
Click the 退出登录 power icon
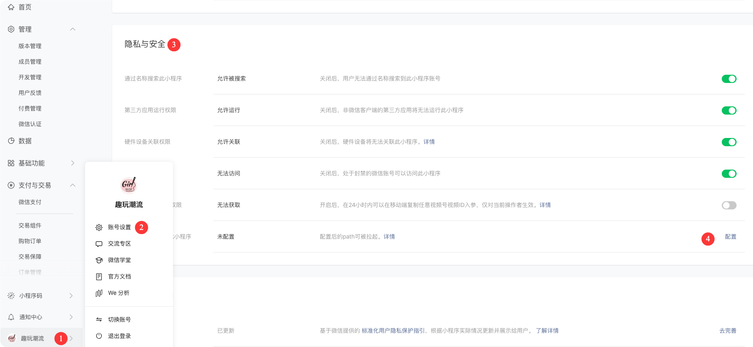coord(99,336)
